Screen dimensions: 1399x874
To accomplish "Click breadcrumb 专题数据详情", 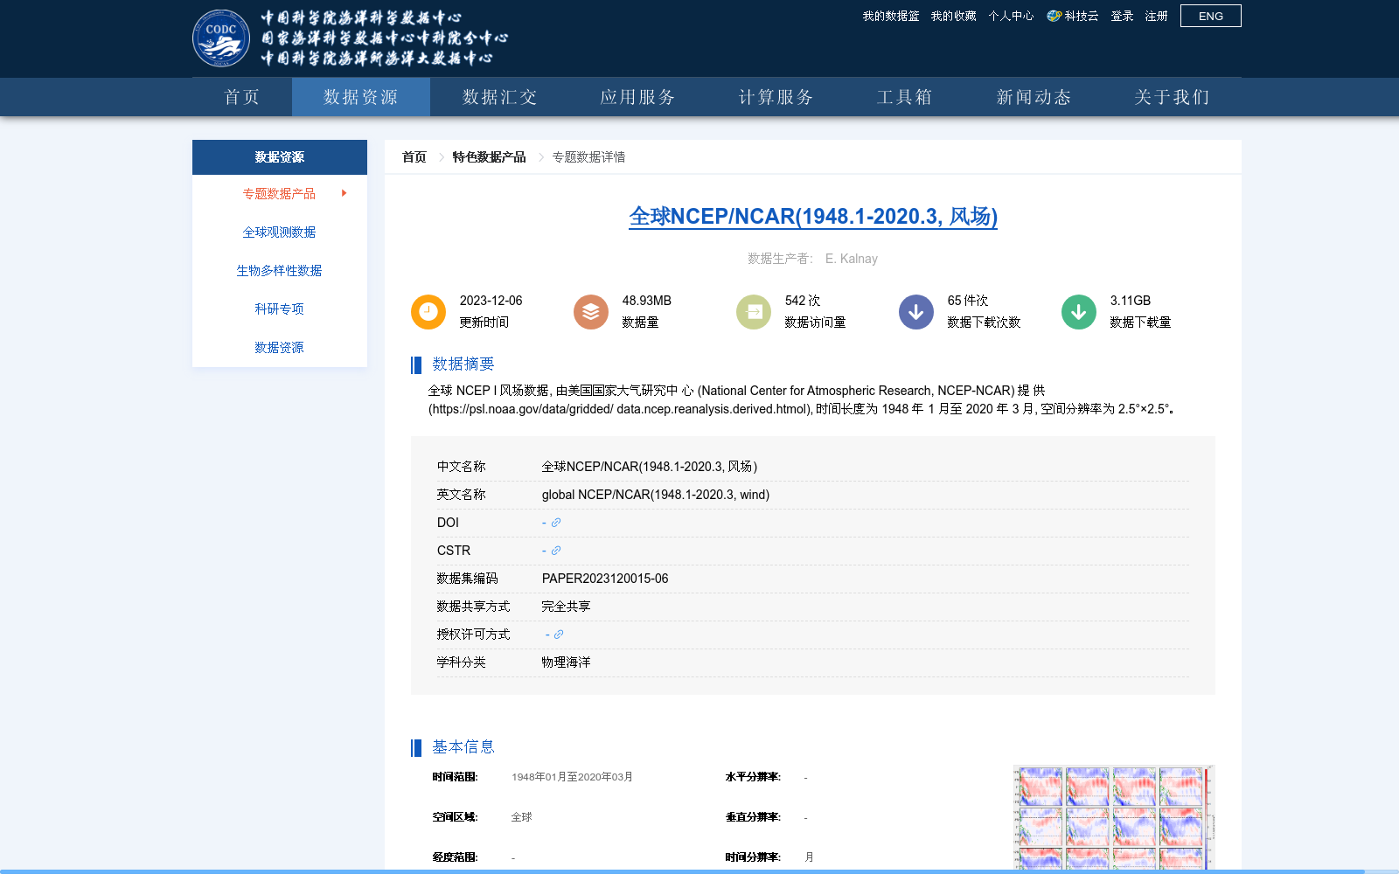I will (x=588, y=157).
